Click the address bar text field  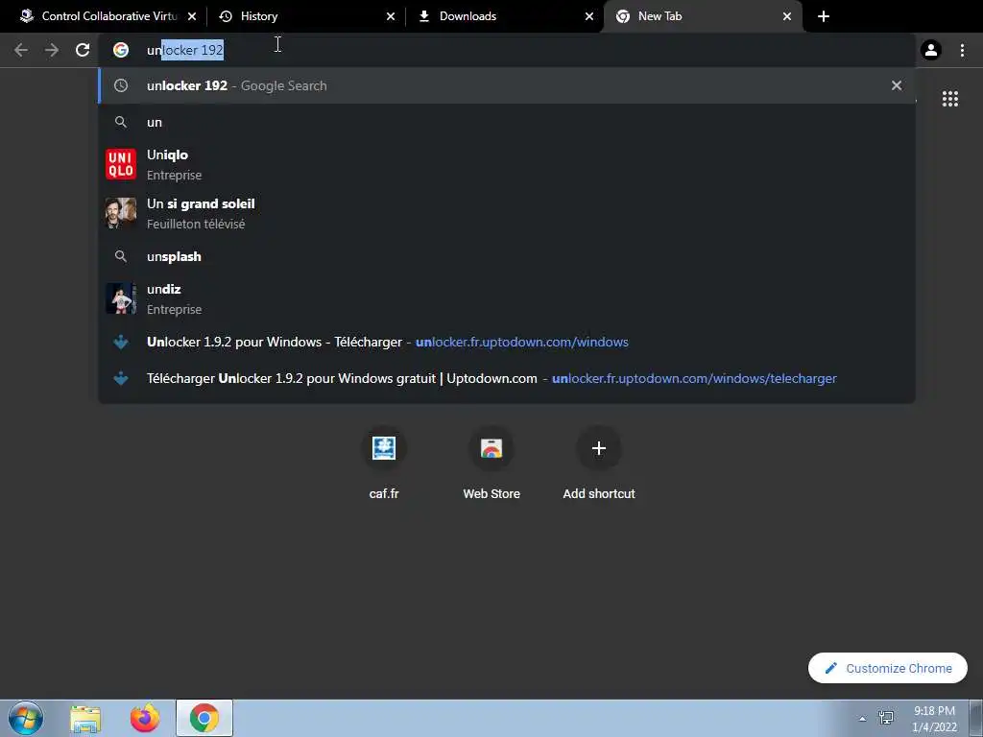(507, 50)
